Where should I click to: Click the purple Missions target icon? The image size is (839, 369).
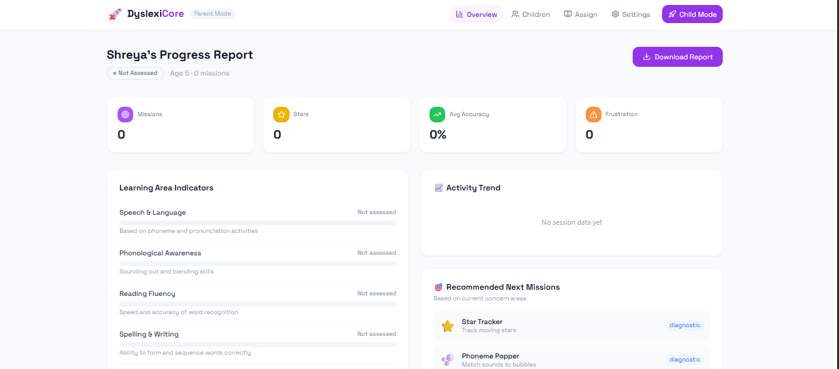tap(125, 114)
